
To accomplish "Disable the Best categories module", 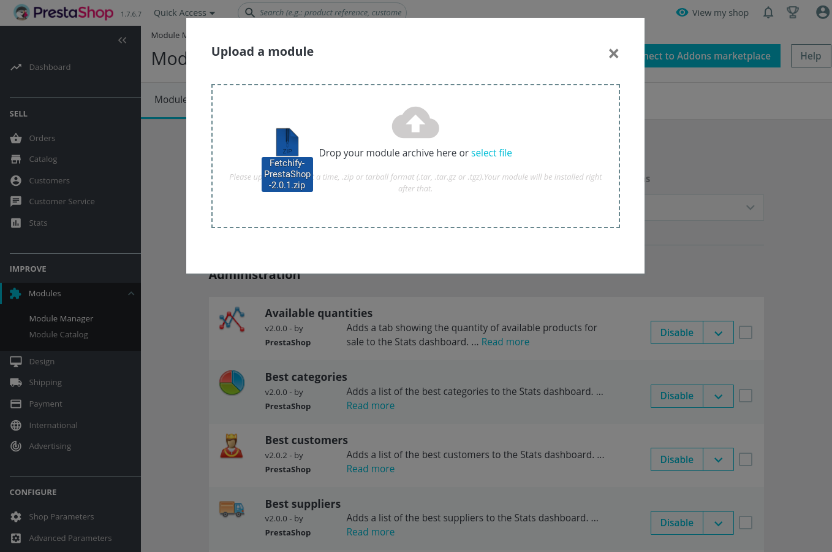I will point(677,396).
